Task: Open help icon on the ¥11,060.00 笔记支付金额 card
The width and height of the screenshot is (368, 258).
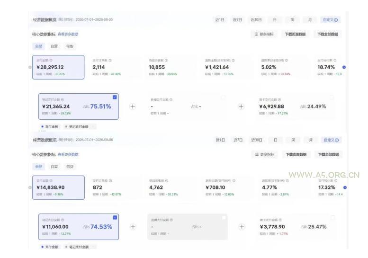Action: click(x=63, y=220)
